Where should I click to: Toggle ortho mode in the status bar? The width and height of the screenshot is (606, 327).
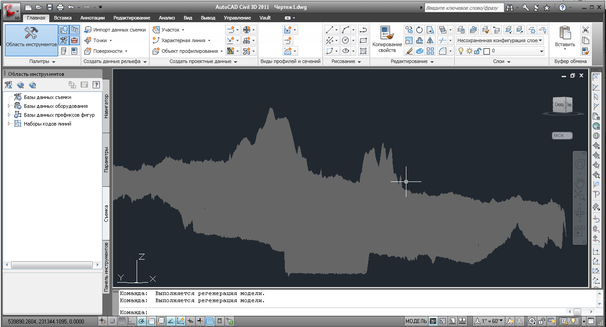(132, 321)
